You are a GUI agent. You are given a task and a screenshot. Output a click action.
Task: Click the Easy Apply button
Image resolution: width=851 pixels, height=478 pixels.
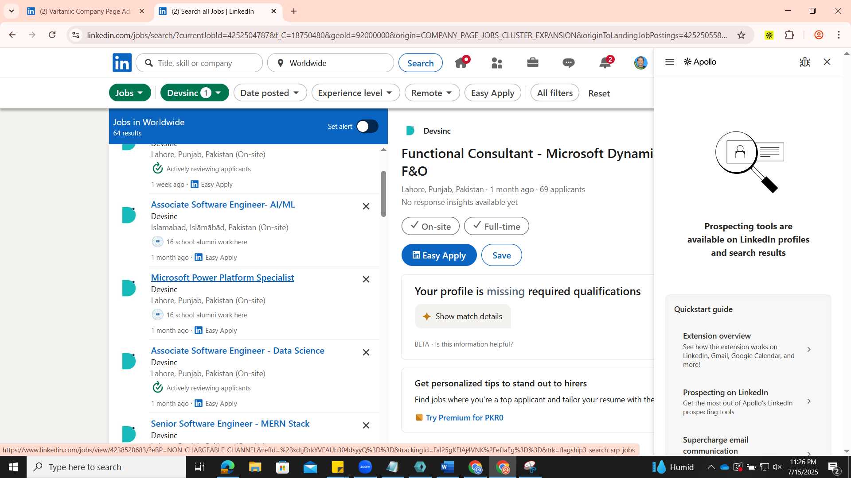click(439, 255)
